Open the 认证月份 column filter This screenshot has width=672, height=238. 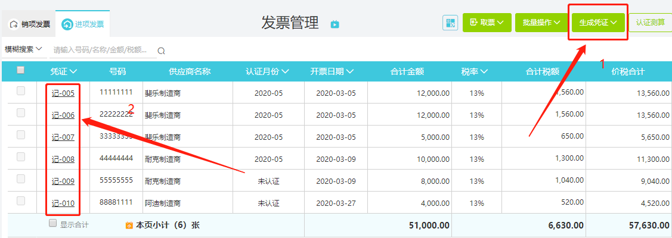click(267, 71)
